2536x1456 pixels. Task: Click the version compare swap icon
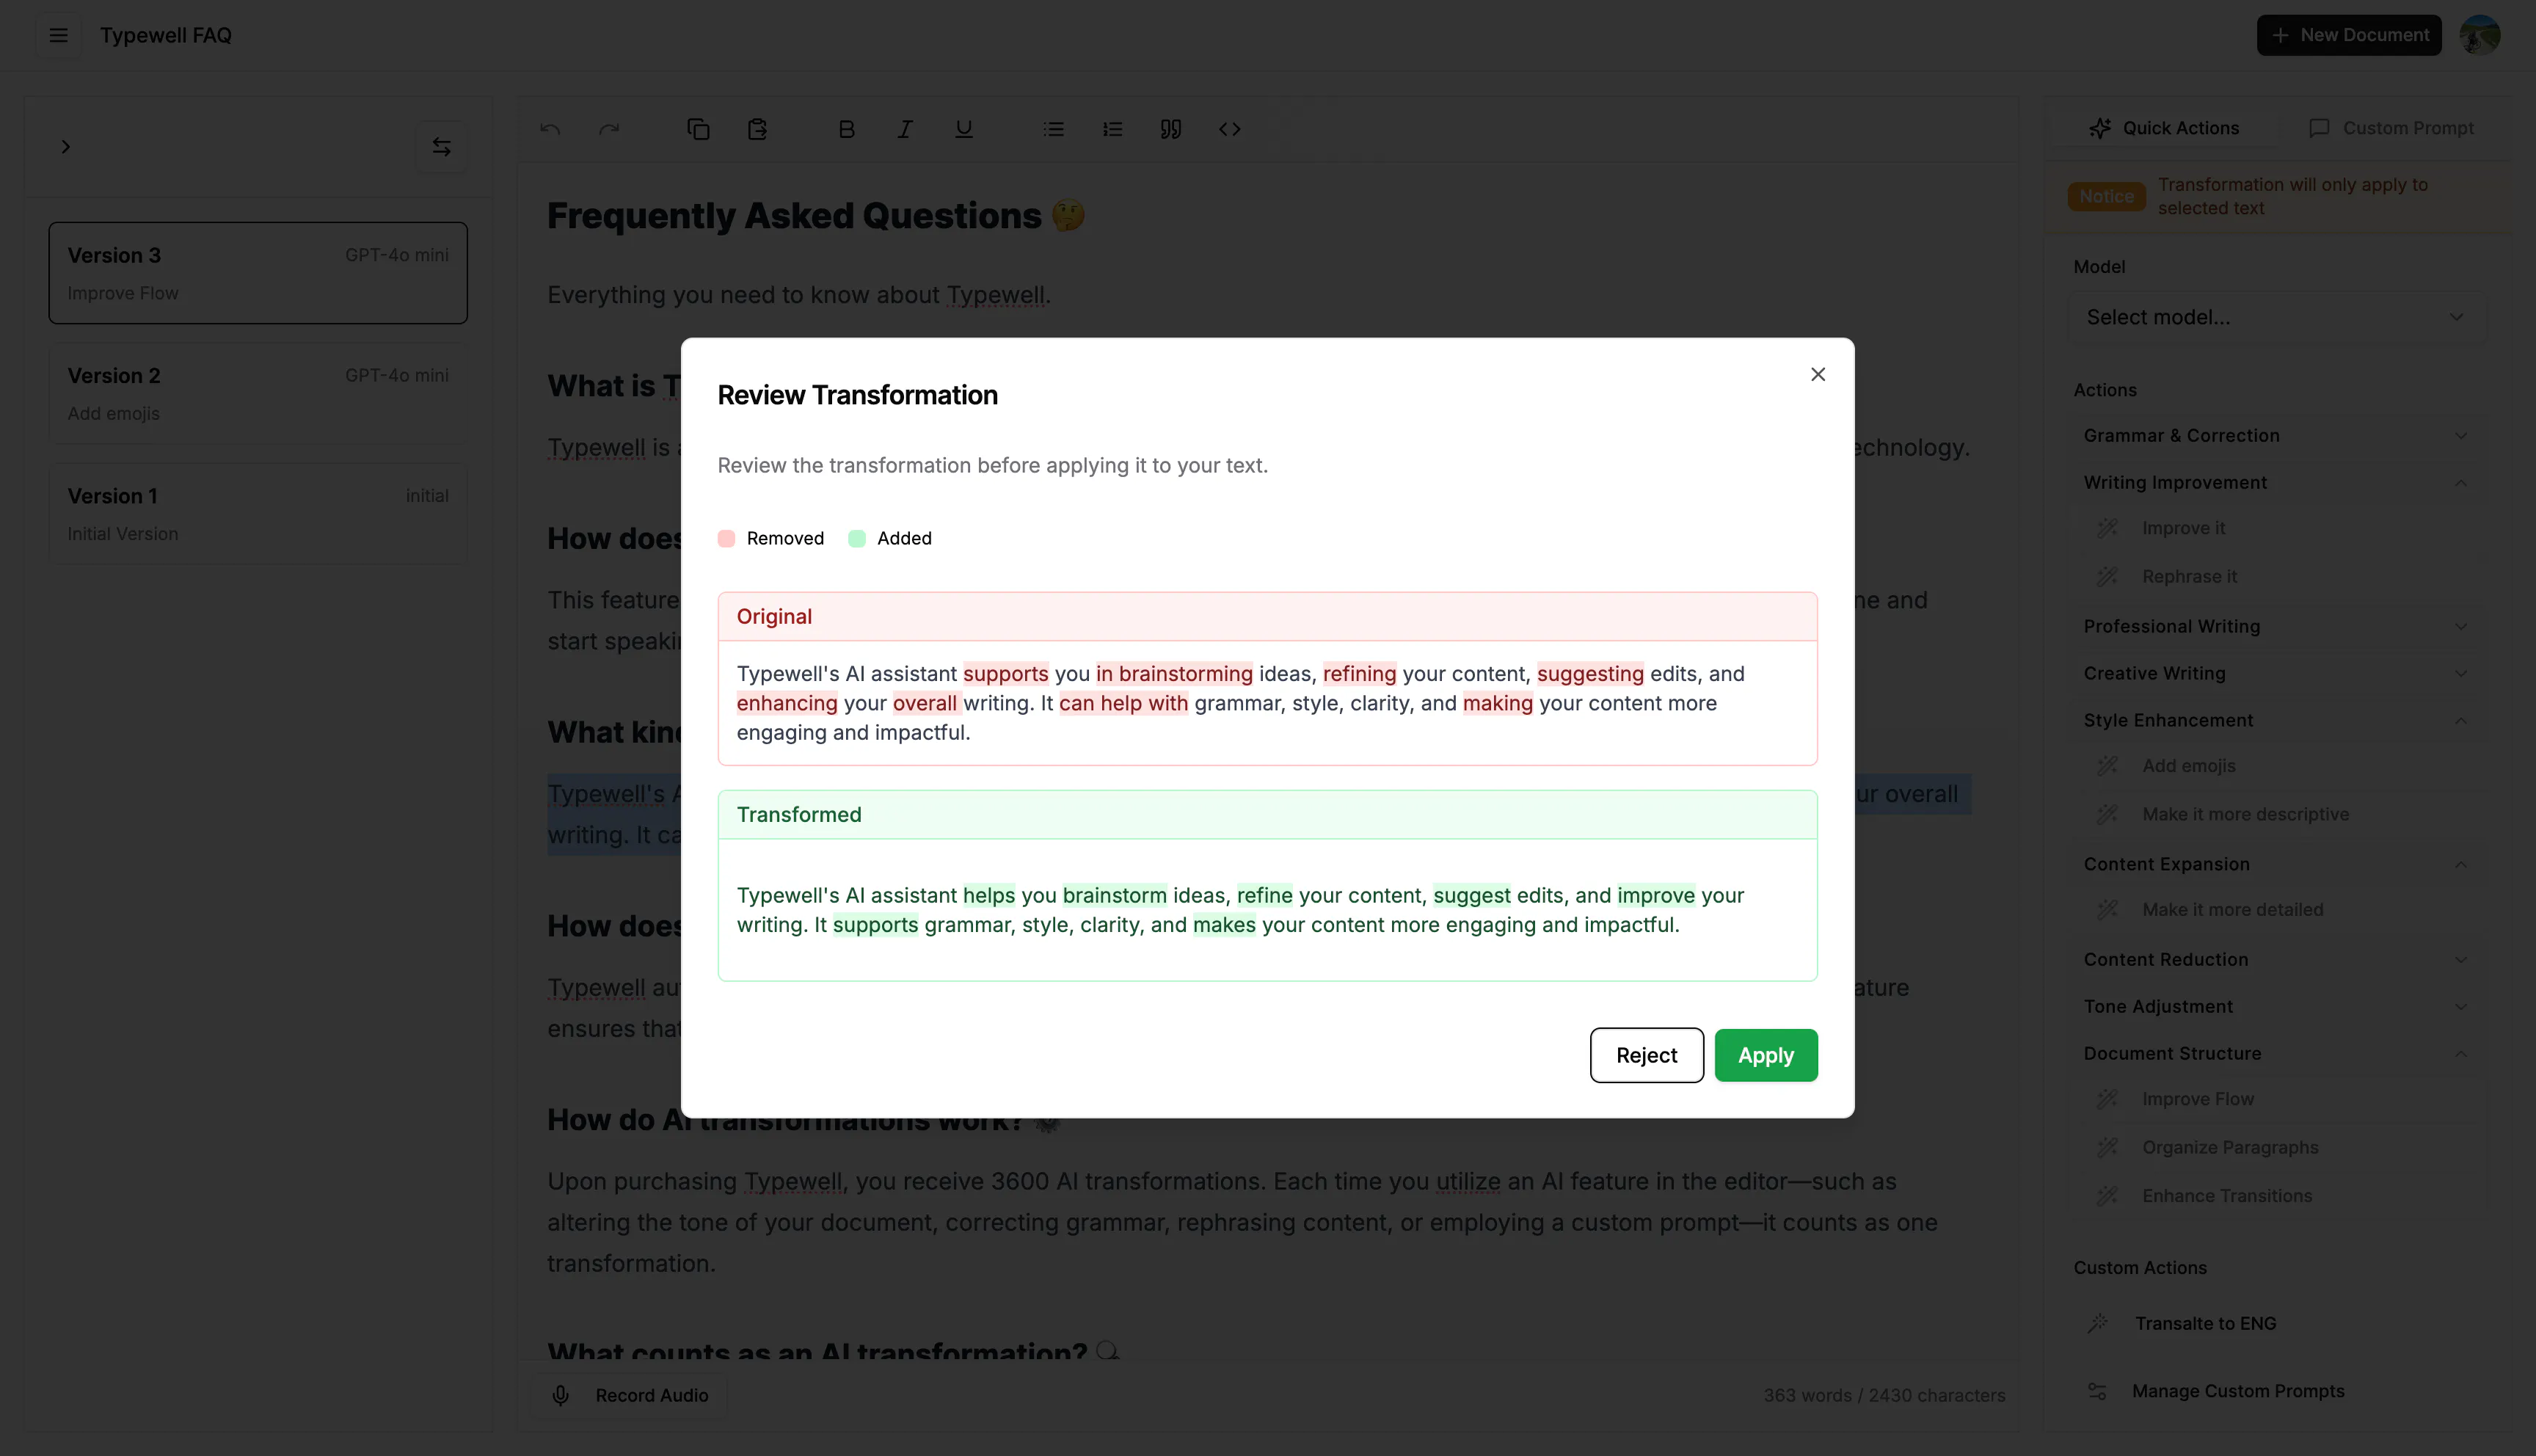point(441,147)
